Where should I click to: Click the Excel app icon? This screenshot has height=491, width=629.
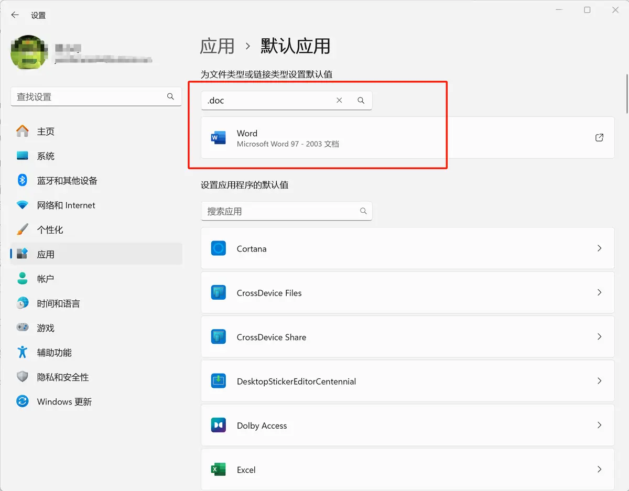pos(218,470)
